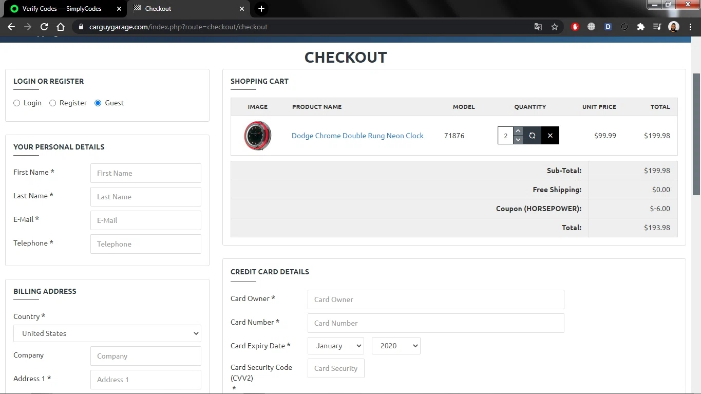701x394 pixels.
Task: Open the extensions puzzle menu
Action: pyautogui.click(x=641, y=27)
